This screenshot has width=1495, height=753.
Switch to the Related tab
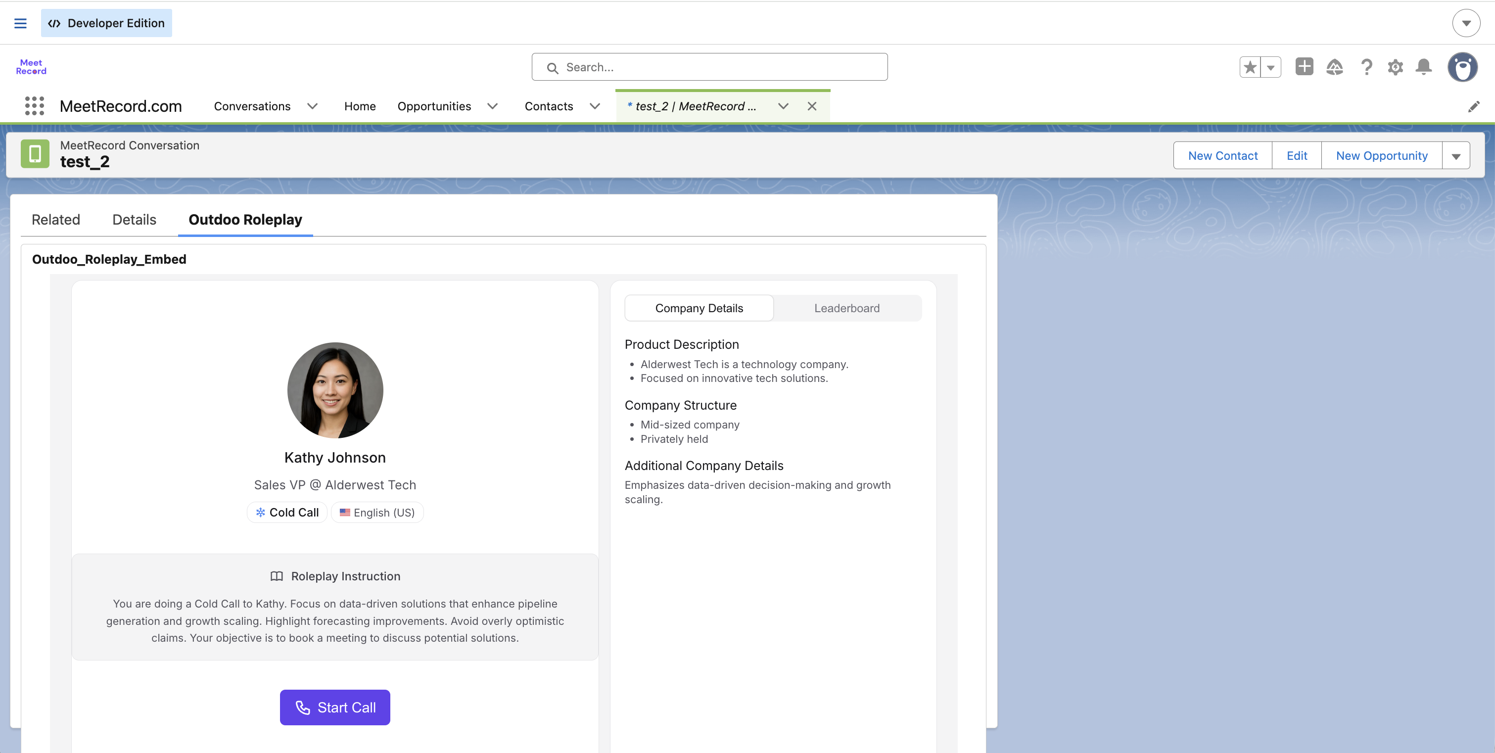(x=56, y=220)
